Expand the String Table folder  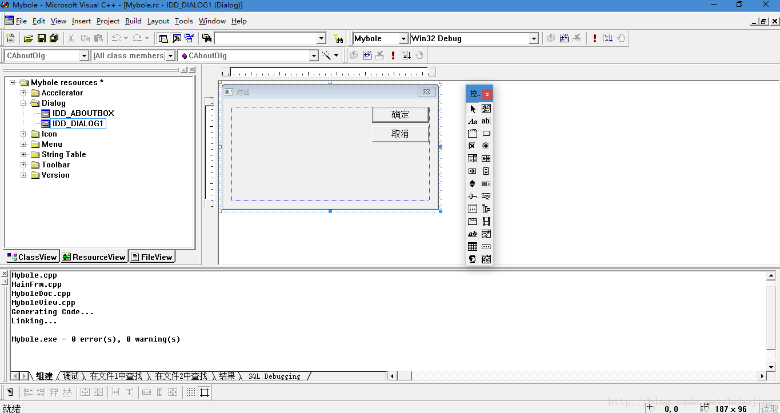click(x=23, y=155)
